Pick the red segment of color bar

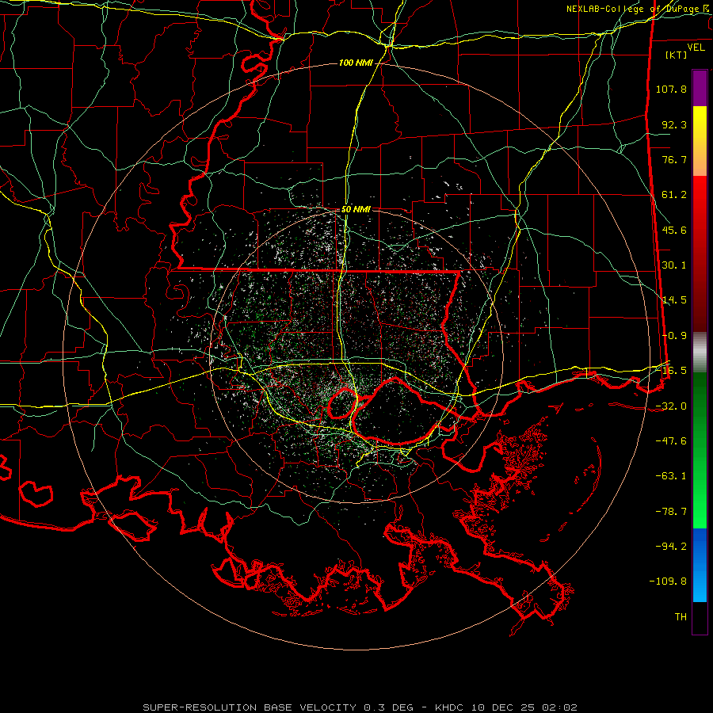click(700, 254)
